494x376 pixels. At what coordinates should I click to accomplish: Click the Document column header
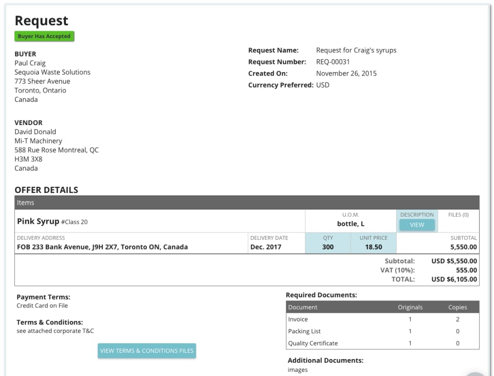(x=303, y=307)
